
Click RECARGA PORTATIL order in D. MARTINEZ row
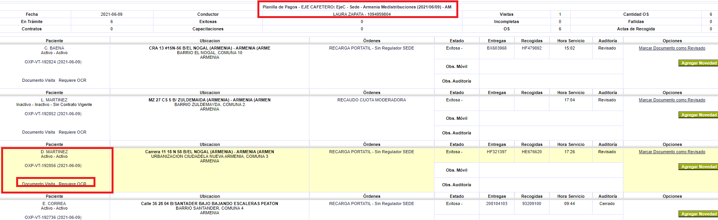372,152
